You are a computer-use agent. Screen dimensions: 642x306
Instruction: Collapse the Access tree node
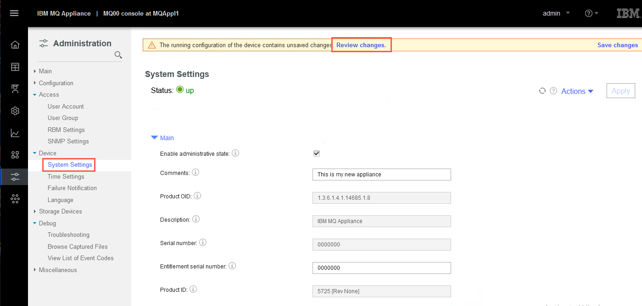tap(35, 95)
